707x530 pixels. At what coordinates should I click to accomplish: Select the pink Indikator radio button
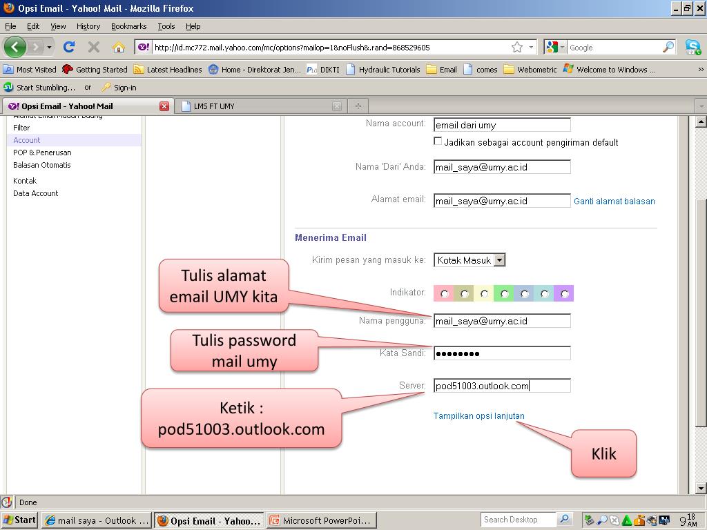click(x=444, y=294)
